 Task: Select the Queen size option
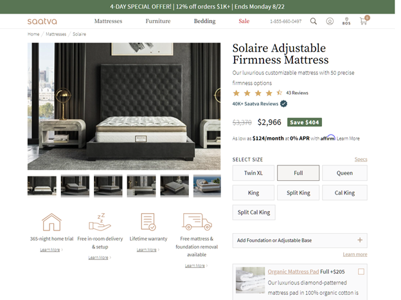[x=344, y=173]
